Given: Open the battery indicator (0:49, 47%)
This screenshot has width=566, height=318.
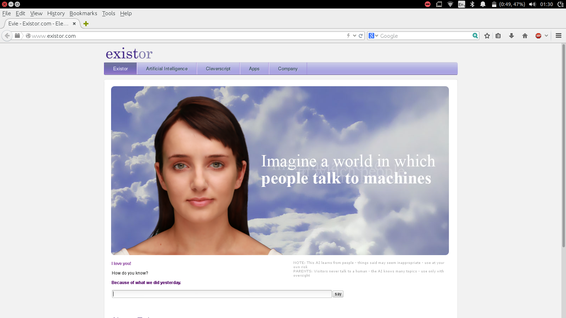Looking at the screenshot, I should pos(508,4).
